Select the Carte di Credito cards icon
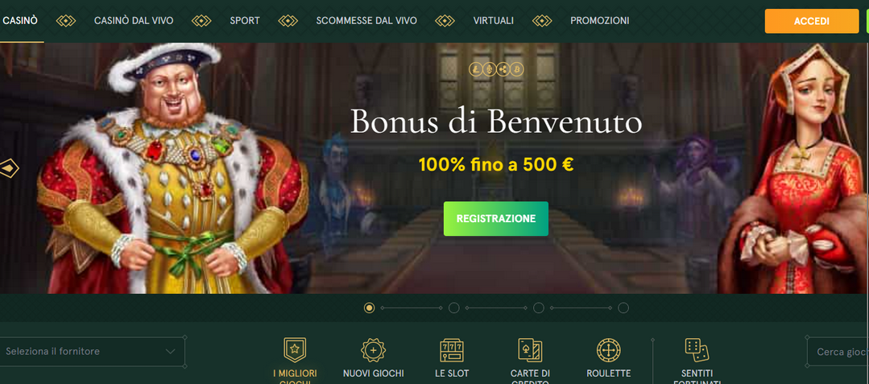The height and width of the screenshot is (384, 869). pos(530,350)
